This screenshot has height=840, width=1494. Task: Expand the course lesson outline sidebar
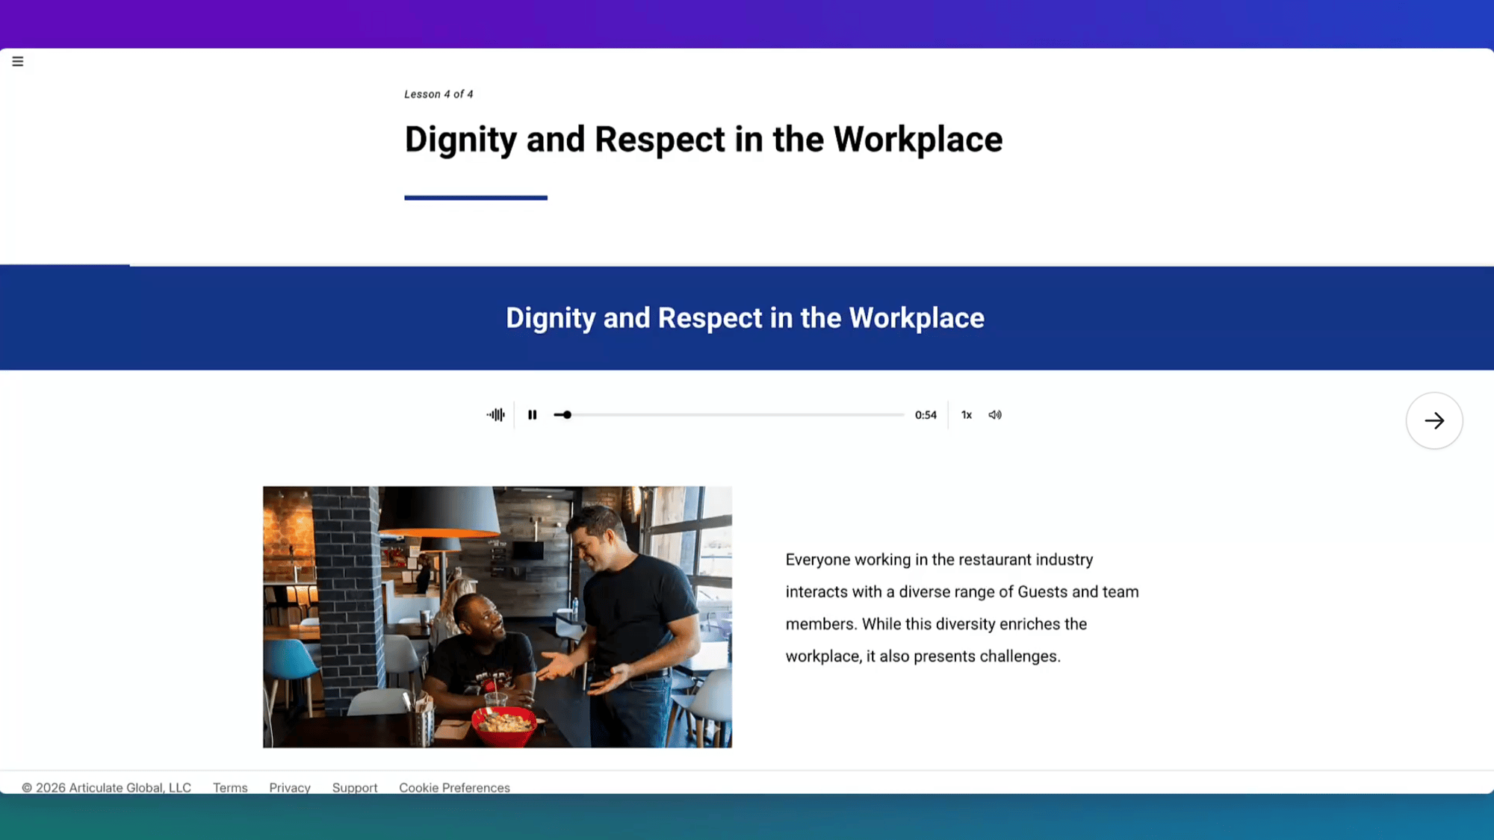(18, 61)
